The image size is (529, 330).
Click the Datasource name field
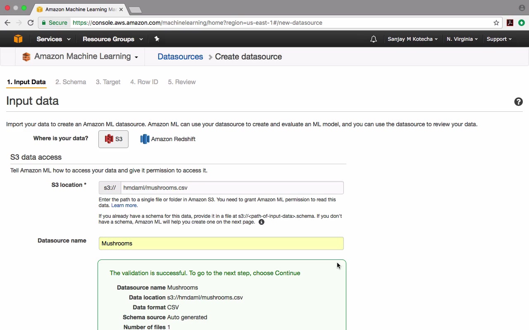pyautogui.click(x=221, y=243)
